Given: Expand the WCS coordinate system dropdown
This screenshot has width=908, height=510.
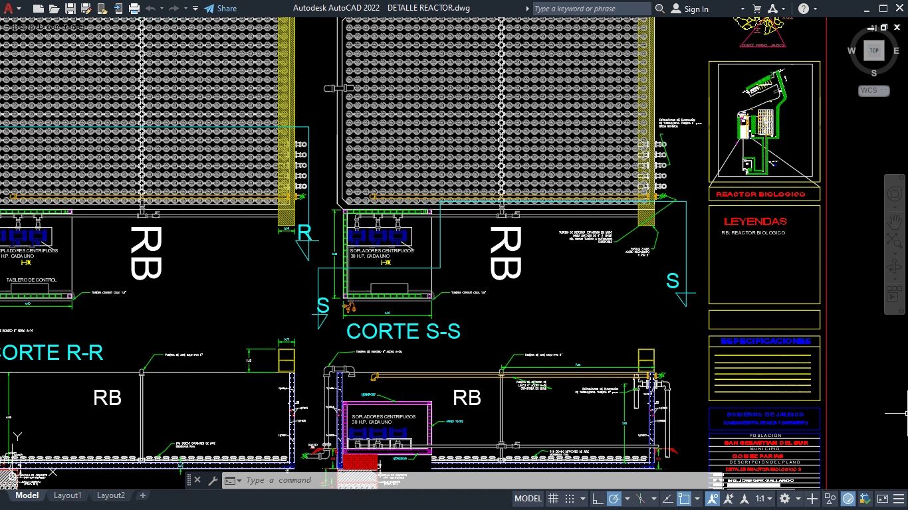Looking at the screenshot, I should (873, 90).
